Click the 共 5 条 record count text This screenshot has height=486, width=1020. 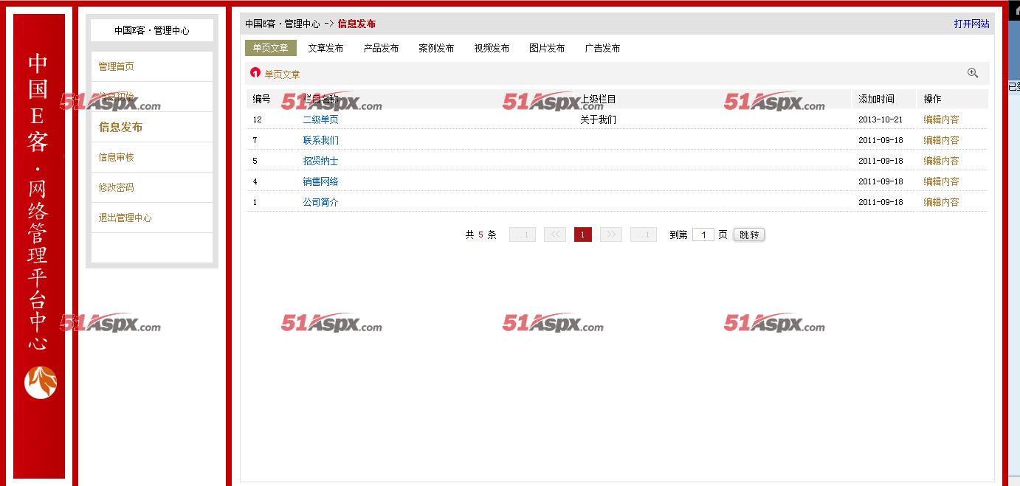pyautogui.click(x=480, y=235)
